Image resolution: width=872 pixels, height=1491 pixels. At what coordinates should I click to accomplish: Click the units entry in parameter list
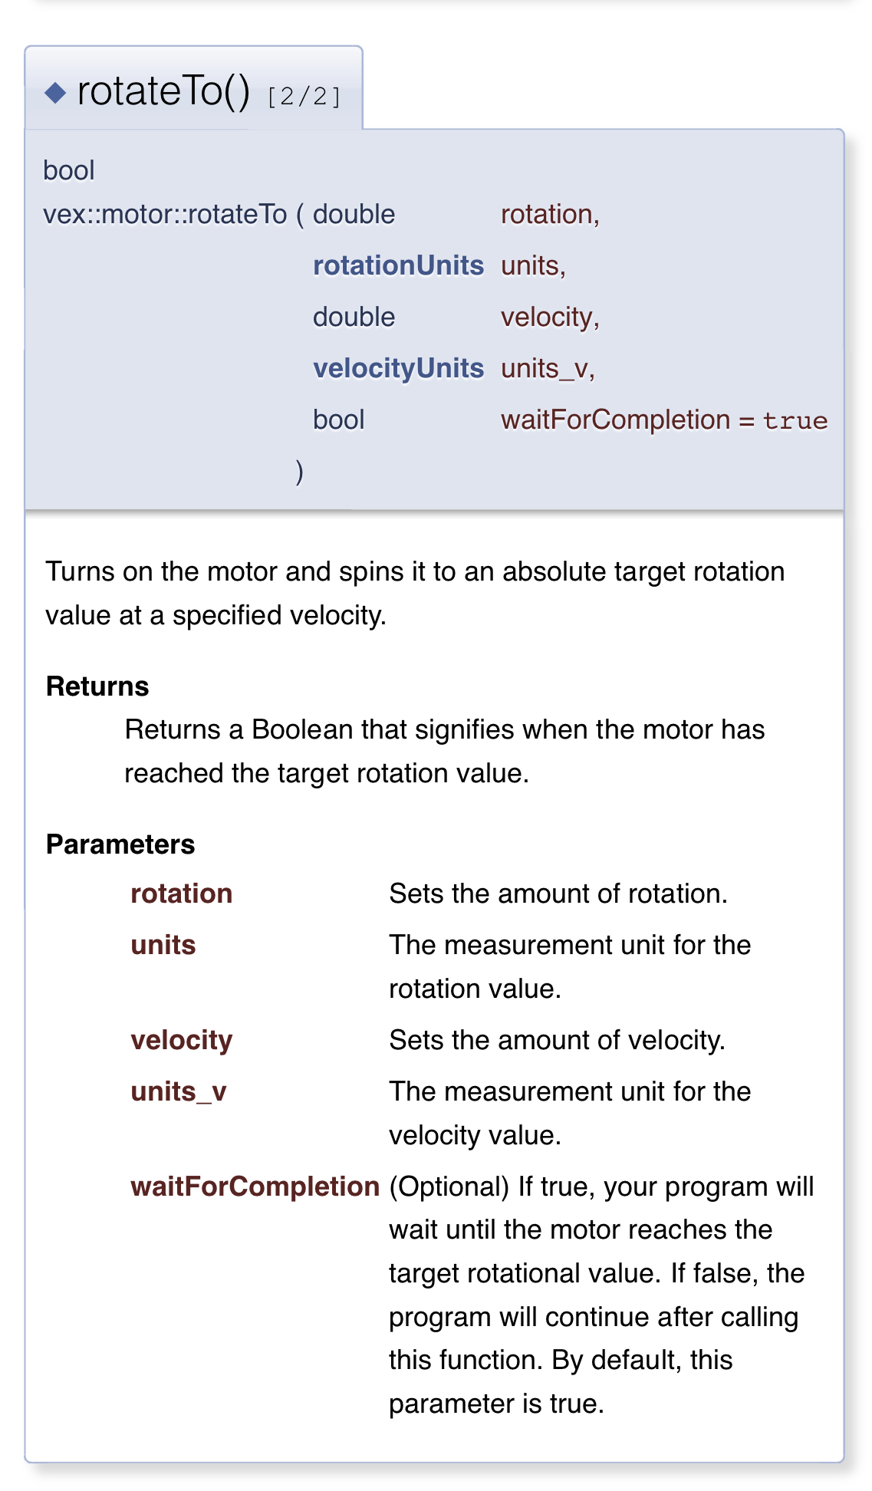pos(163,945)
